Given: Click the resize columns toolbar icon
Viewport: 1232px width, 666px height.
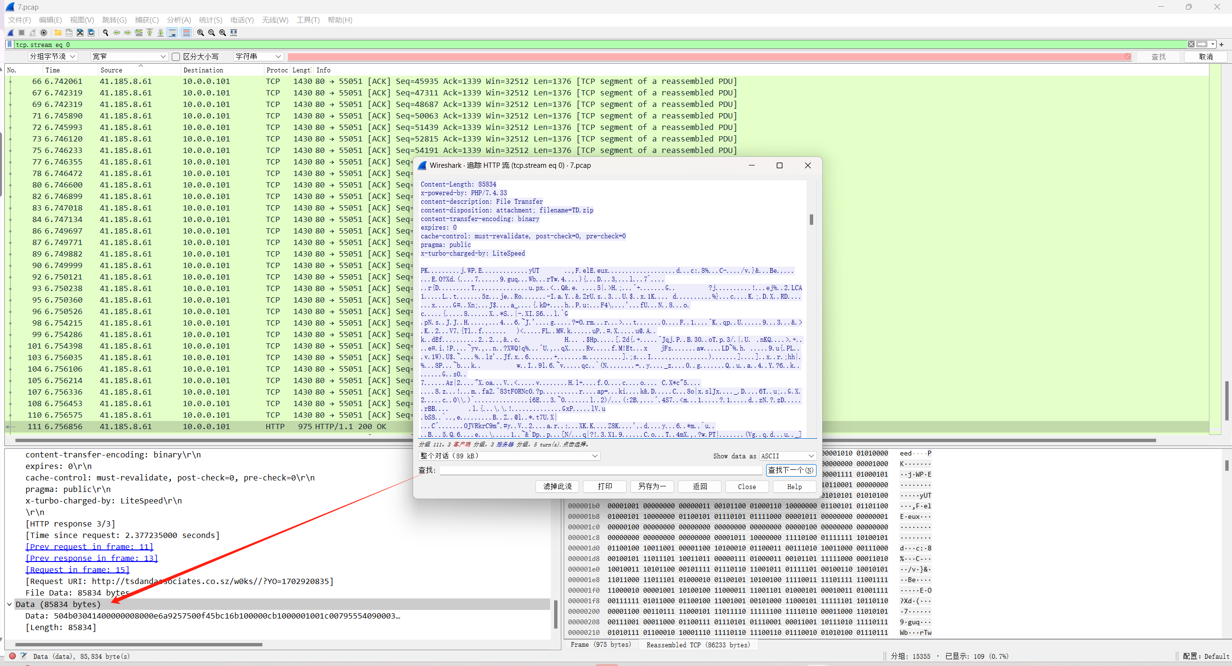Looking at the screenshot, I should (234, 33).
